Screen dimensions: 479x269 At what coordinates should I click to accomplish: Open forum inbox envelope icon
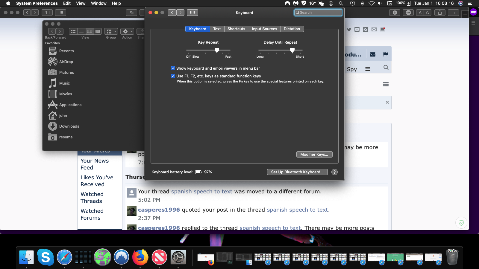373,54
